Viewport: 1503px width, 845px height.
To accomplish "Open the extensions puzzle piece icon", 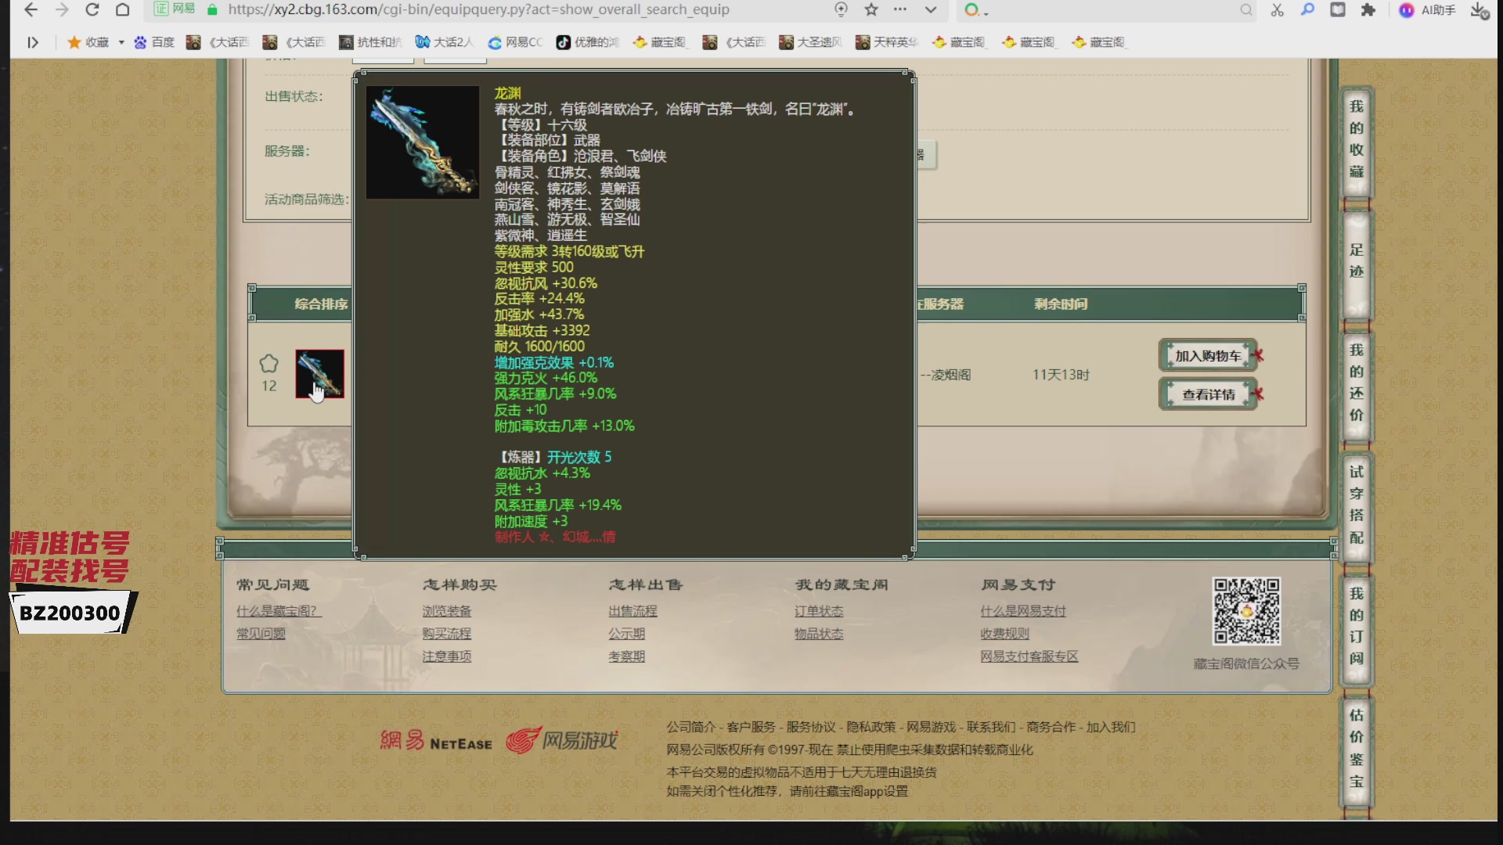I will (1368, 10).
